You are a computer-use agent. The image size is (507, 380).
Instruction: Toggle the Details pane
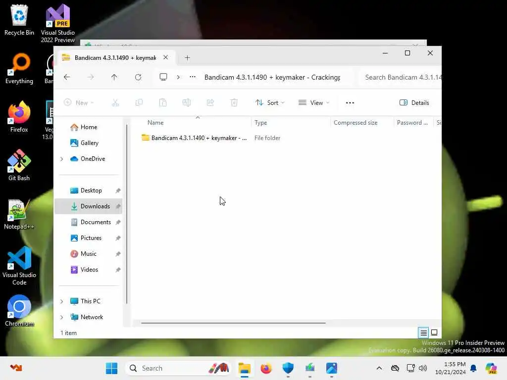tap(414, 103)
